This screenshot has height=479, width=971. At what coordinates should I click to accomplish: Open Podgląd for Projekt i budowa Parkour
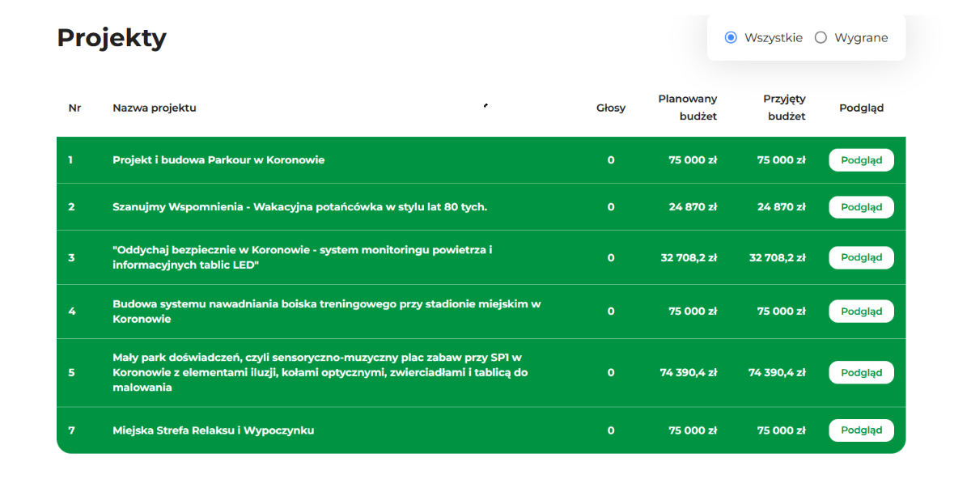(x=861, y=160)
